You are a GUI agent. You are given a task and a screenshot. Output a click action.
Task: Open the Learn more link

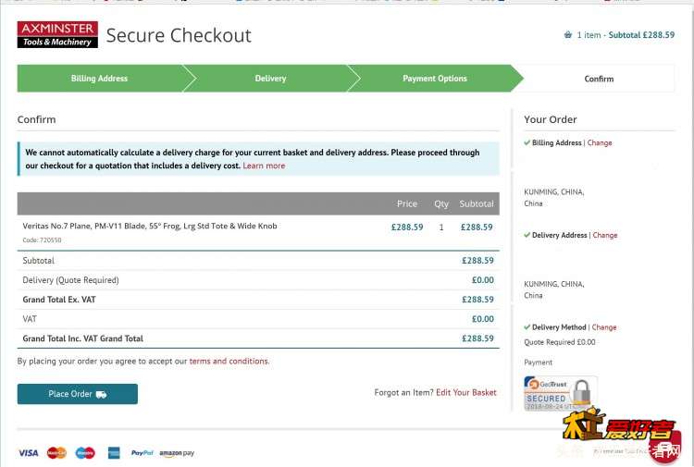point(264,166)
